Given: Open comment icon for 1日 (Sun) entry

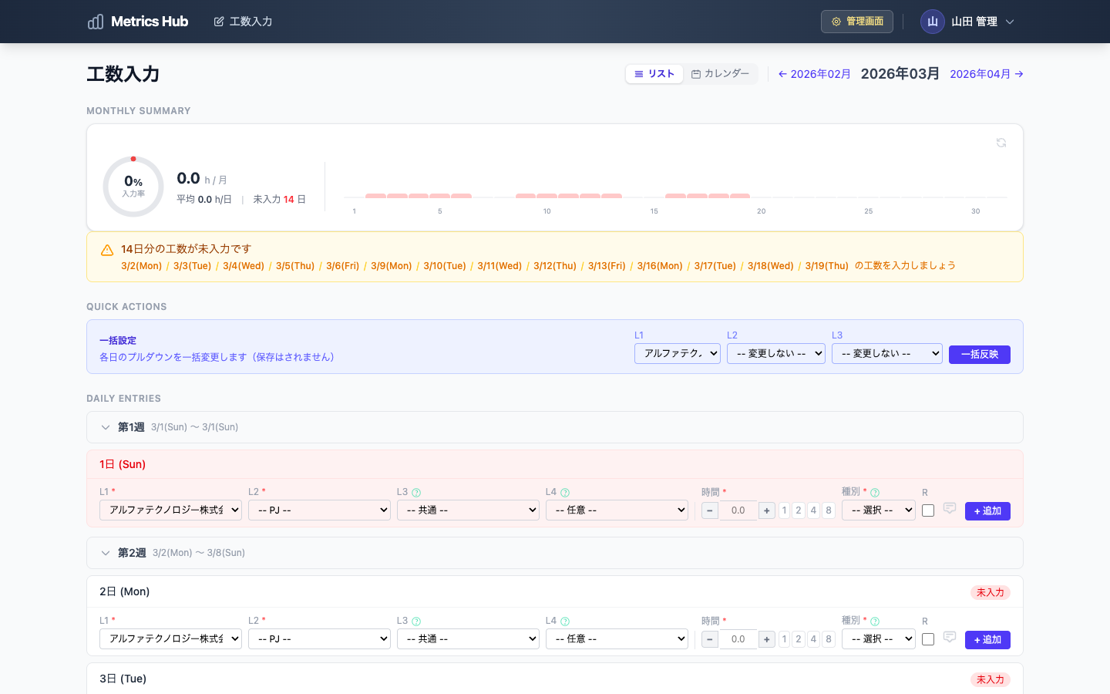Looking at the screenshot, I should 950,509.
